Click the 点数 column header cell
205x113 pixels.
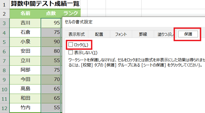click(x=51, y=13)
